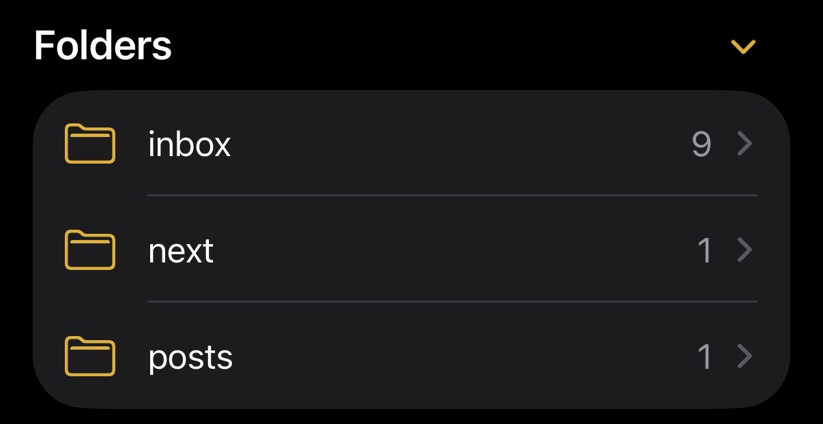The height and width of the screenshot is (424, 823).
Task: Select the inbox row label
Action: pyautogui.click(x=190, y=144)
